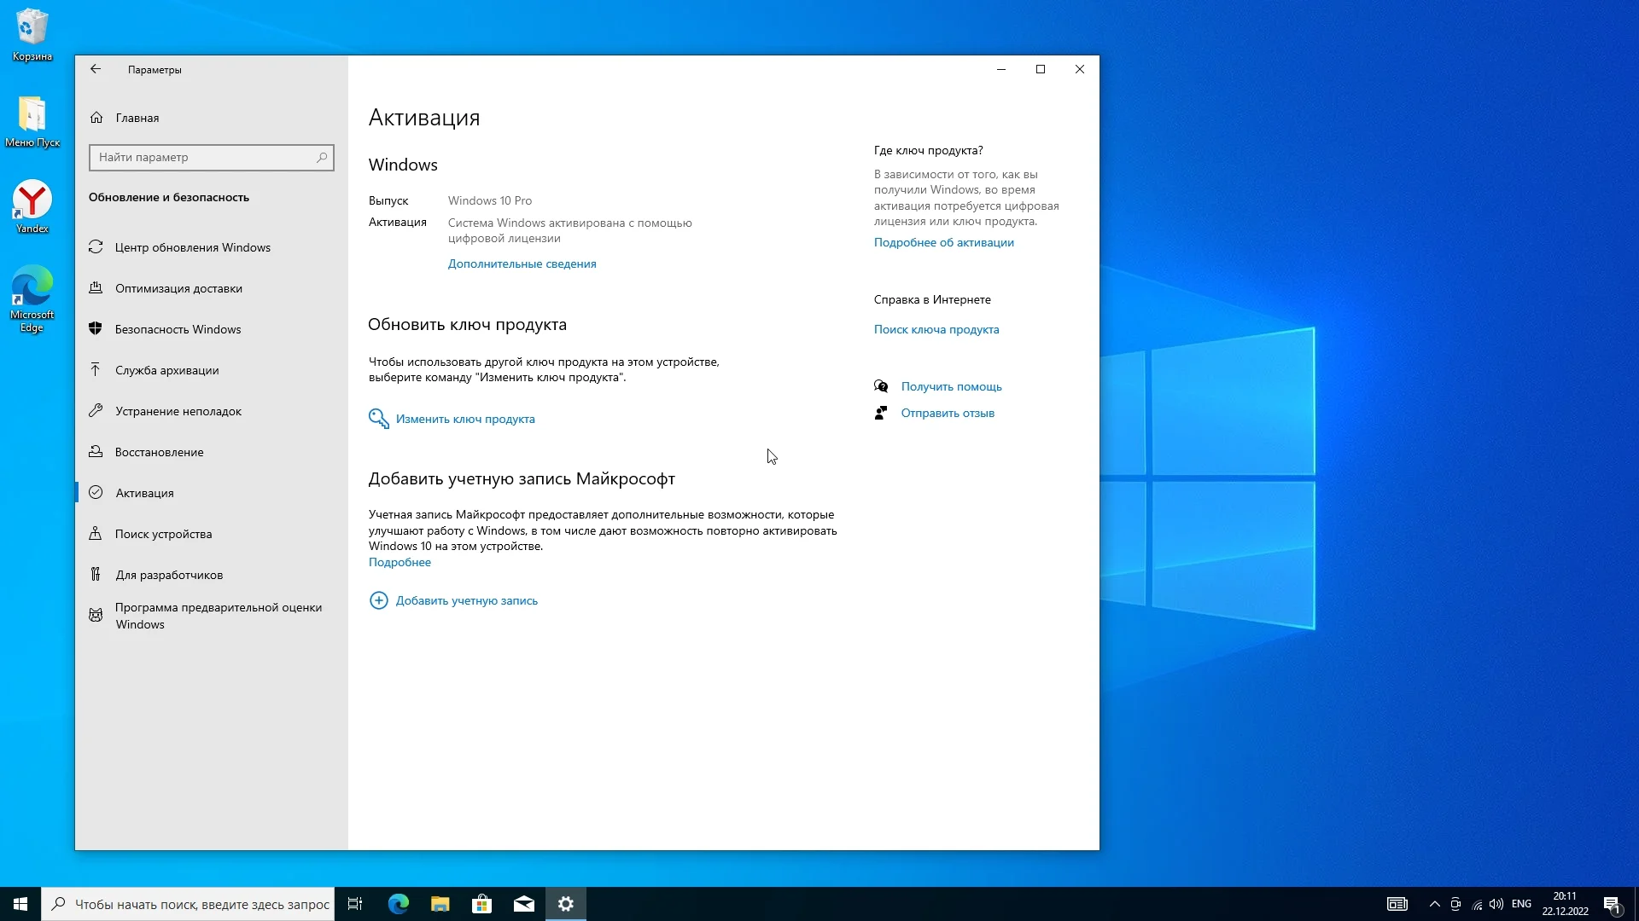Click Получить помощь help link
1639x921 pixels.
coord(951,386)
